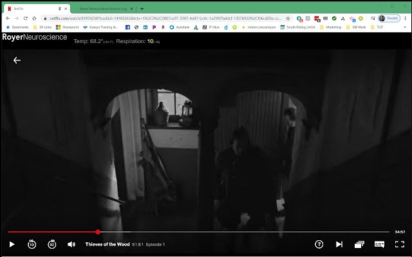Expand the bookmarks bar overflow chevron
The width and height of the screenshot is (412, 257).
(x=405, y=27)
